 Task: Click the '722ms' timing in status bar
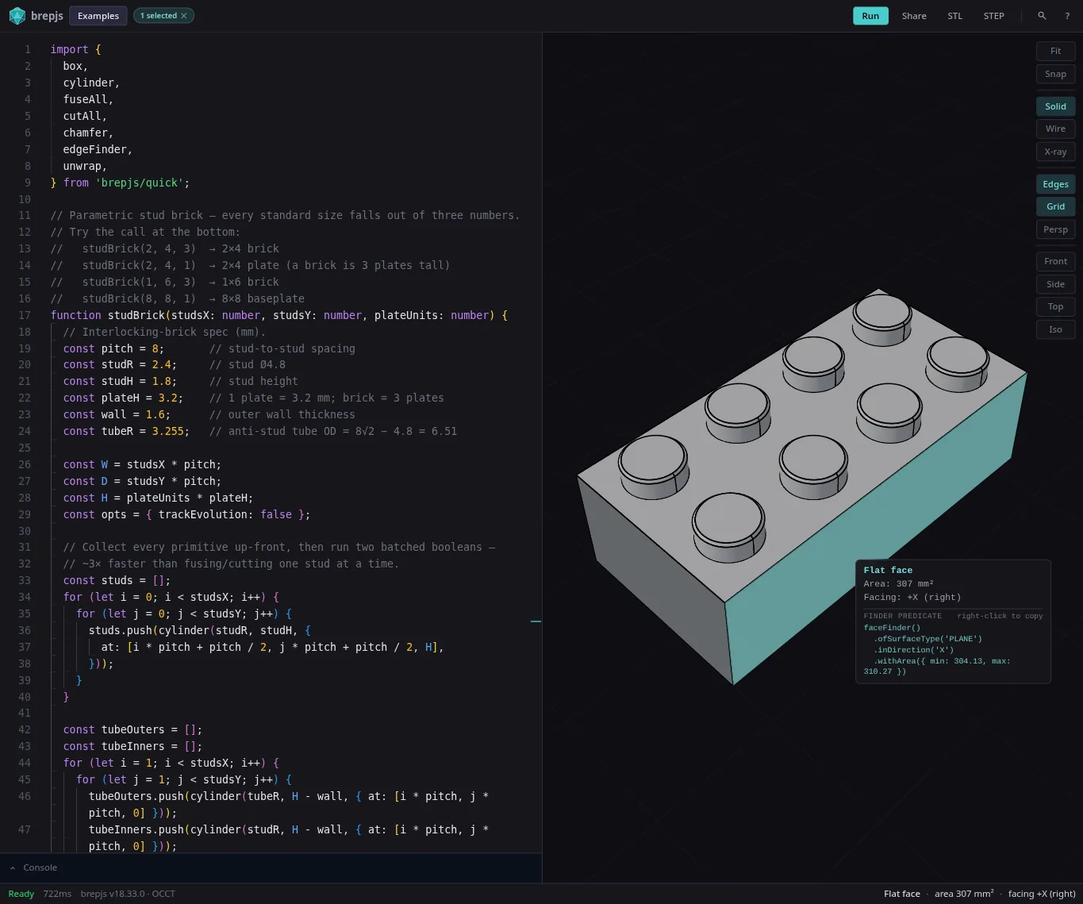[57, 894]
